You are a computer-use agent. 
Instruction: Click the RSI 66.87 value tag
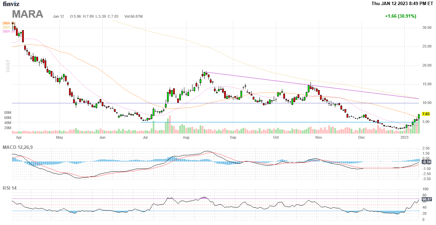[426, 199]
